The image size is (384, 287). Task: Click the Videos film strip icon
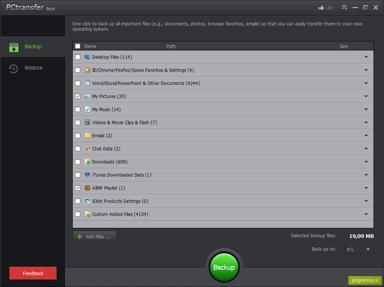pos(87,122)
